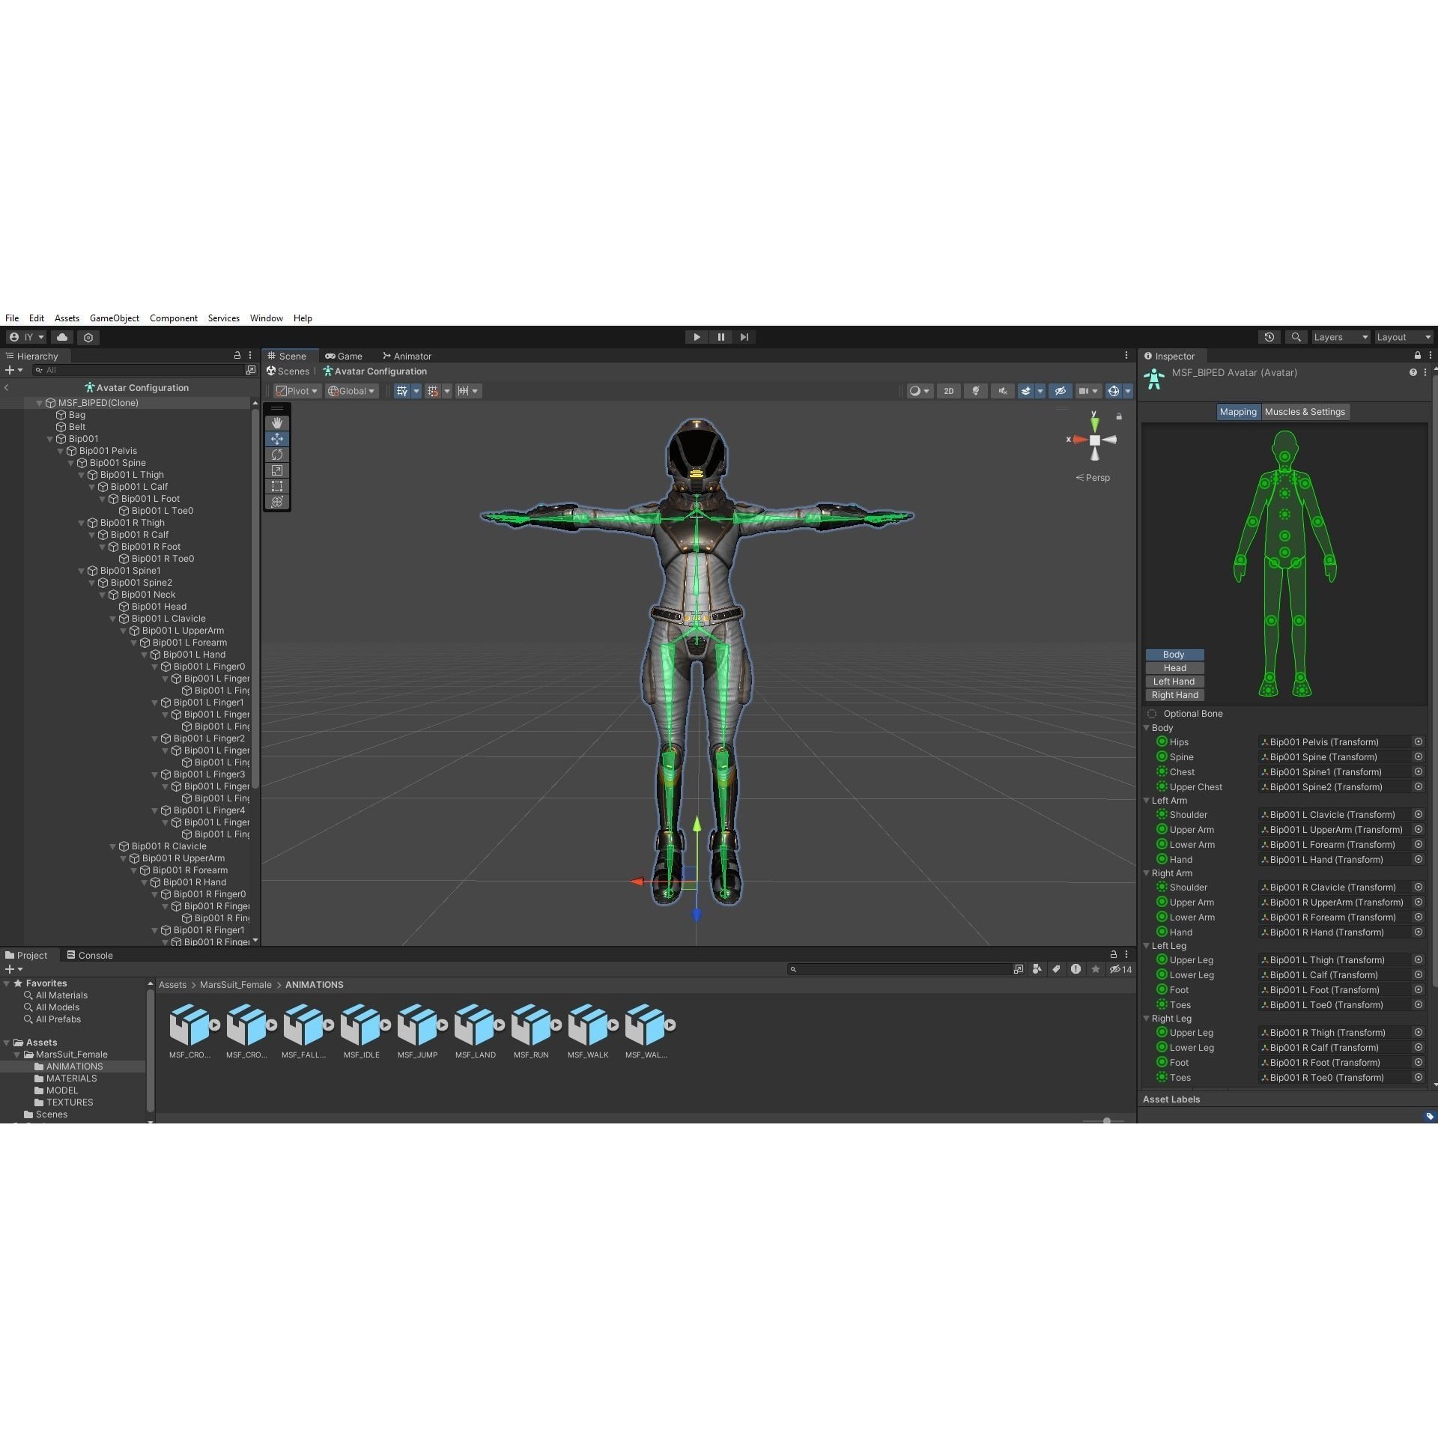Collapse Bip001 L Clavicle in Hierarchy

113,619
